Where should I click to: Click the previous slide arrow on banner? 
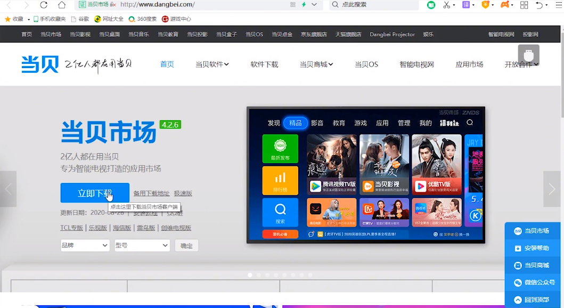tap(8, 189)
